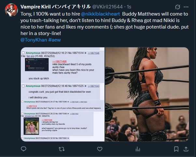The image size is (196, 157).
Task: Tick checkbox beside post No.18671514
Action: point(23,53)
